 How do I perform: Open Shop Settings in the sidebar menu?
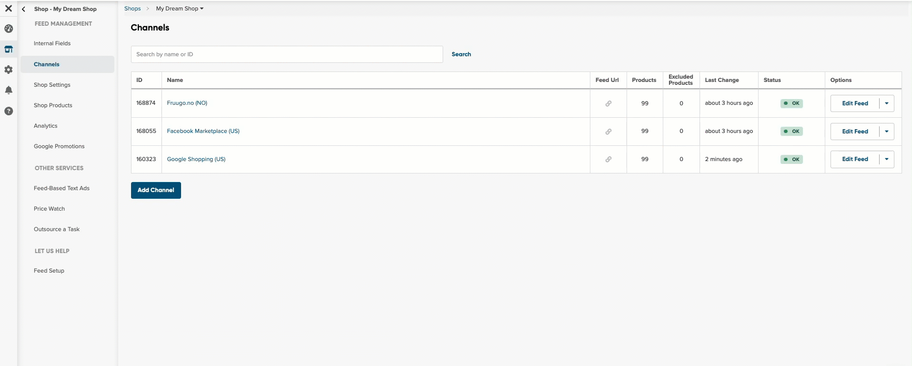52,85
